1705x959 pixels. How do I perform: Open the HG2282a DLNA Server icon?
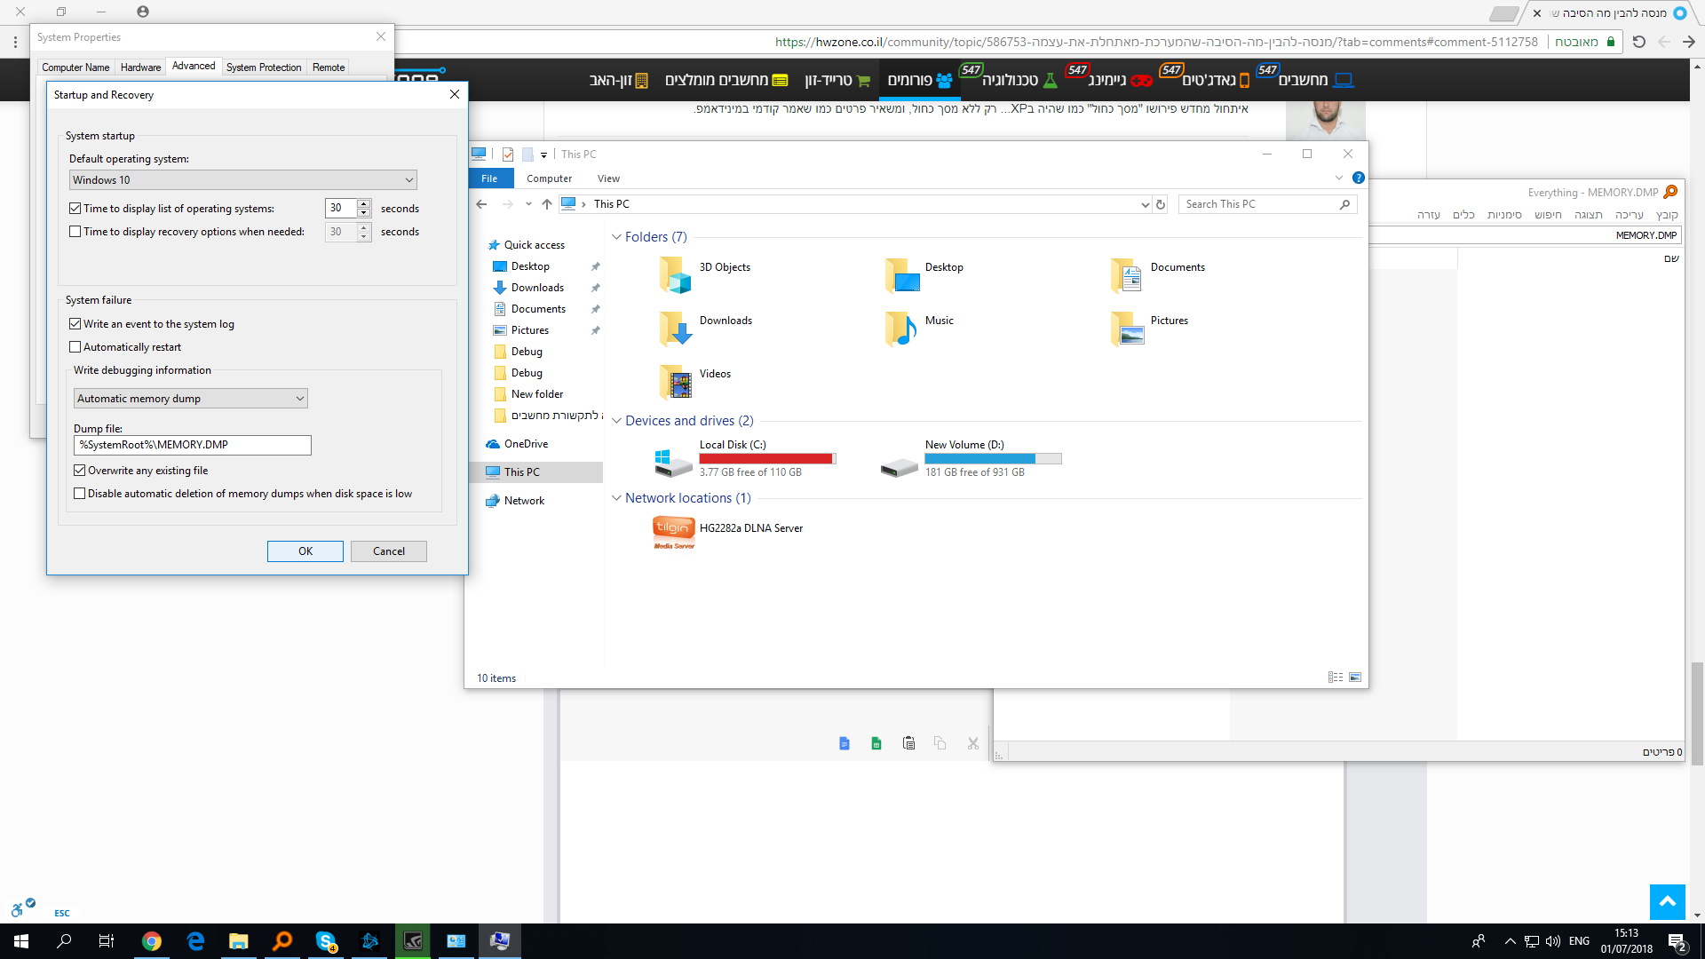coord(674,532)
